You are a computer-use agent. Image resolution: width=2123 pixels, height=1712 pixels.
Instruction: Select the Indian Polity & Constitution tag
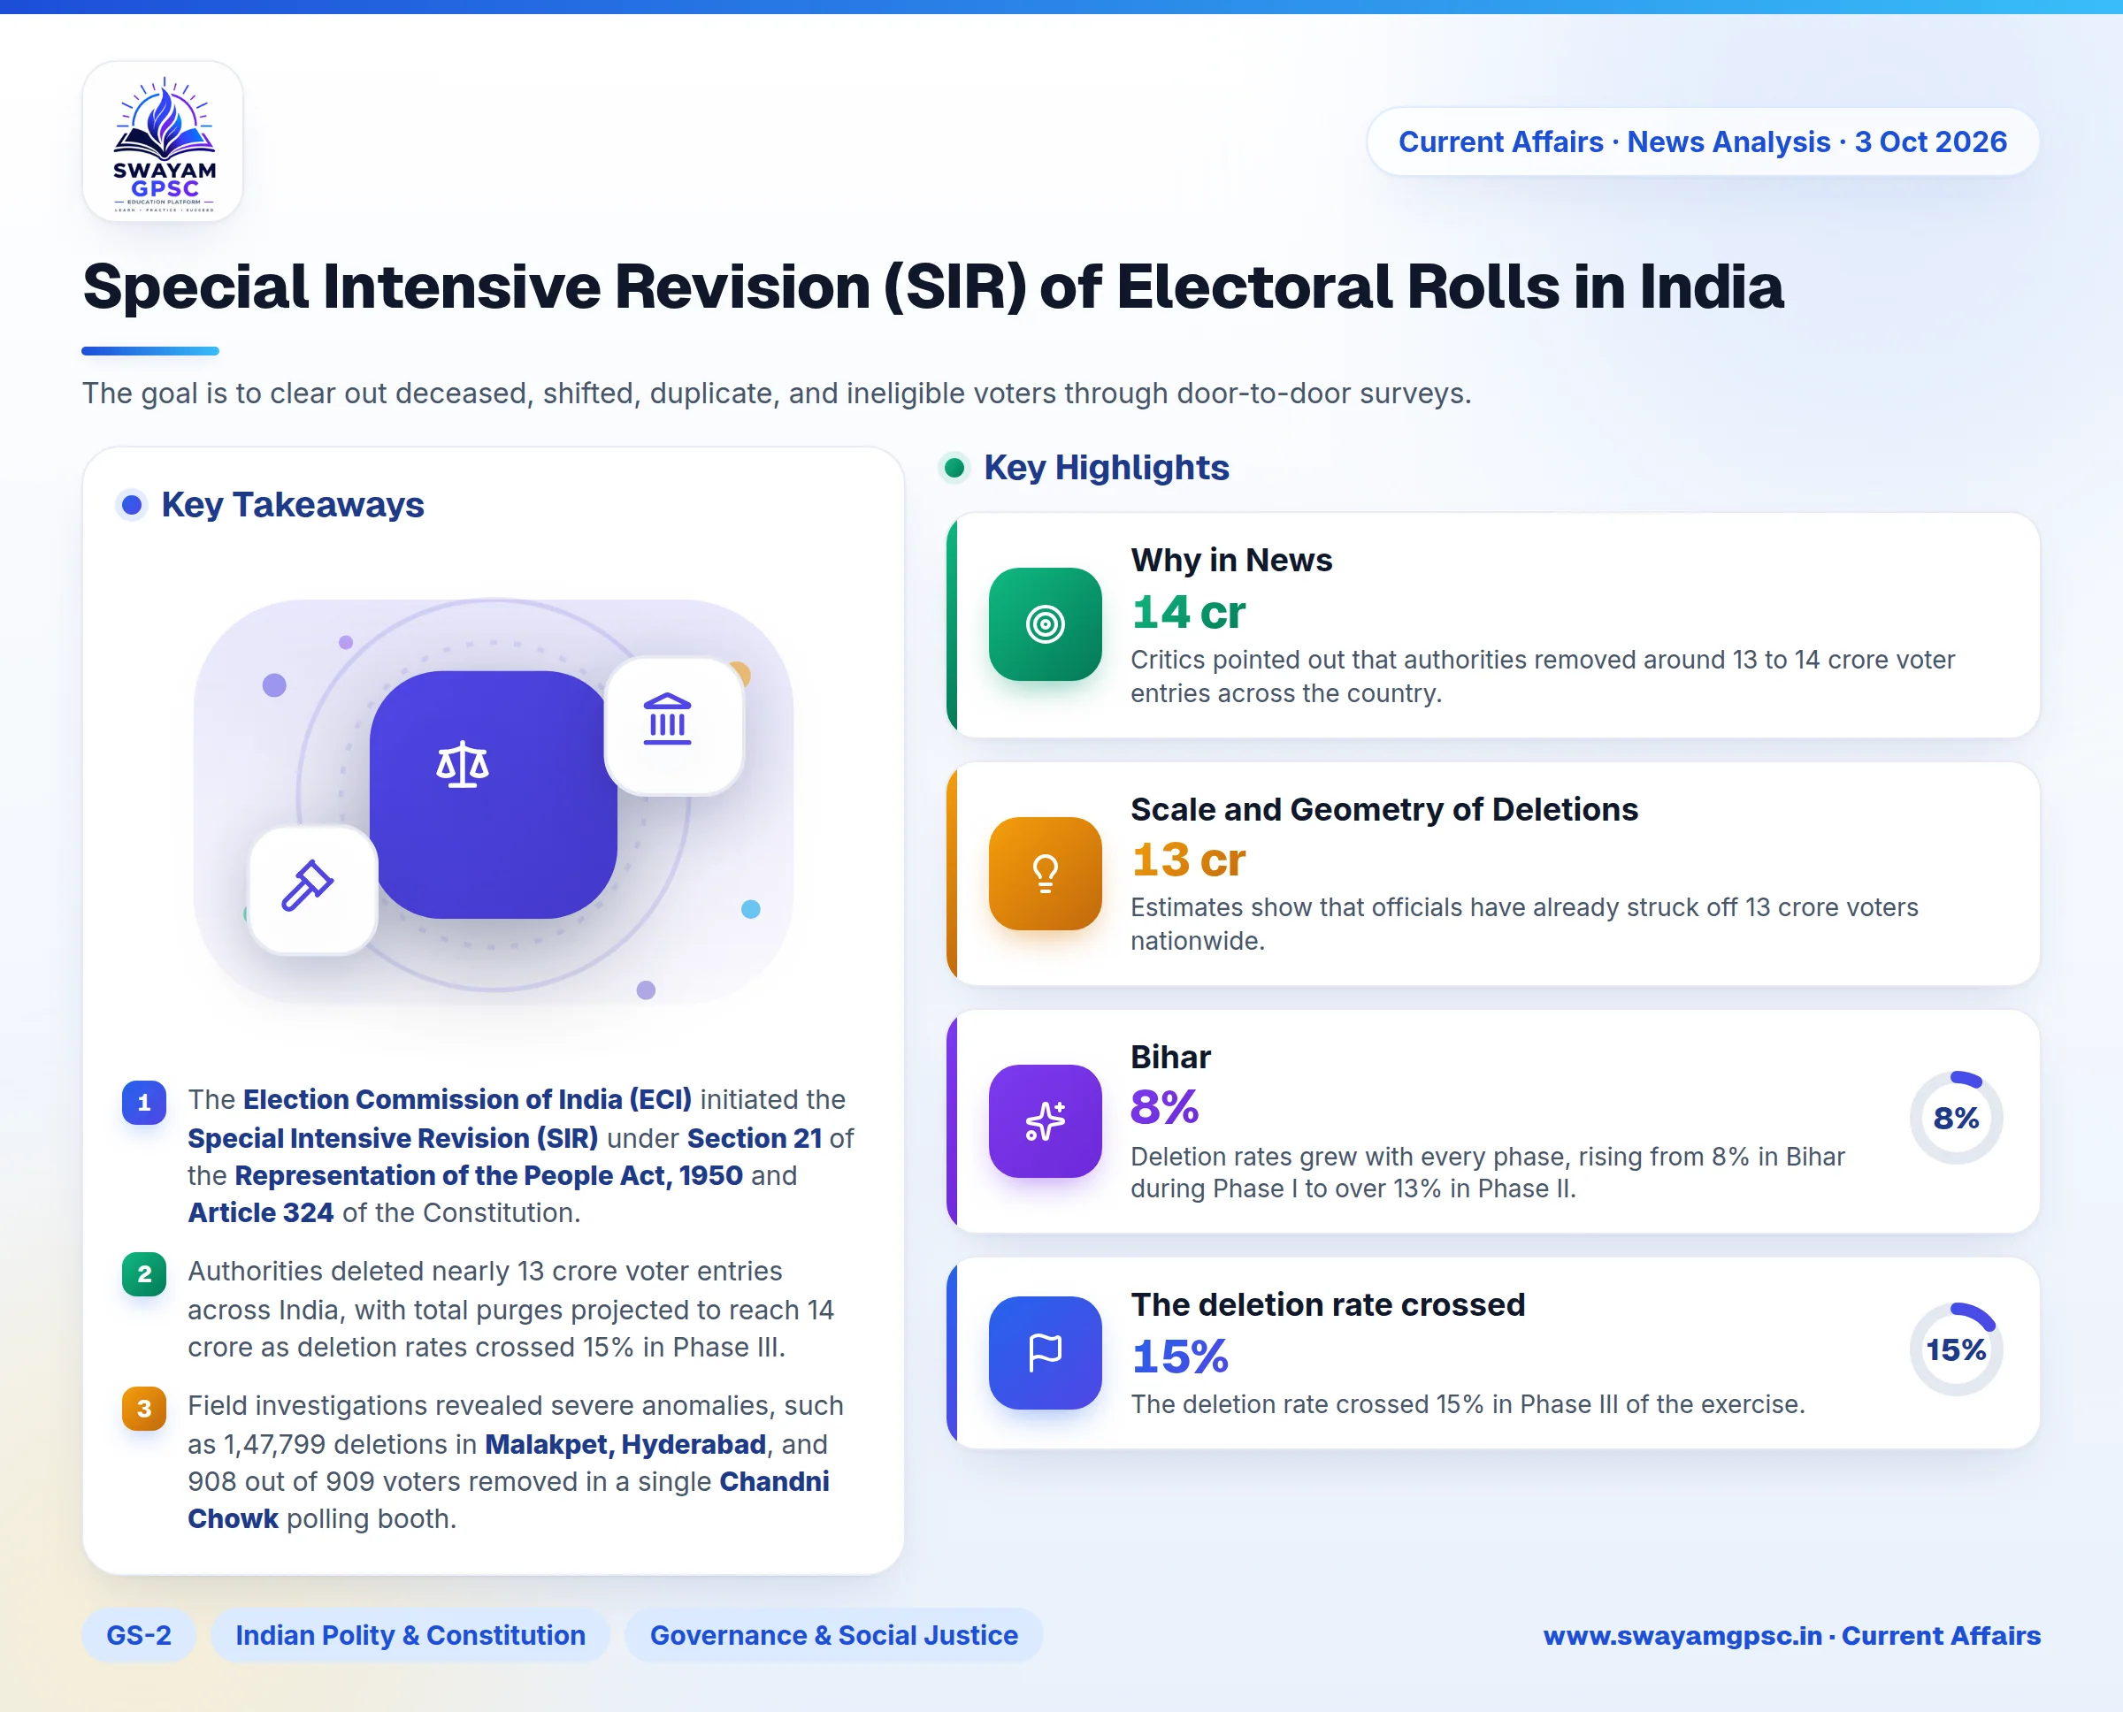pos(410,1635)
